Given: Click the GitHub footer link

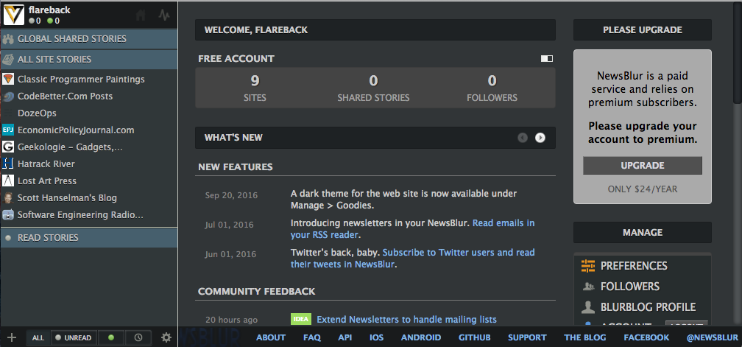Looking at the screenshot, I should 474,337.
